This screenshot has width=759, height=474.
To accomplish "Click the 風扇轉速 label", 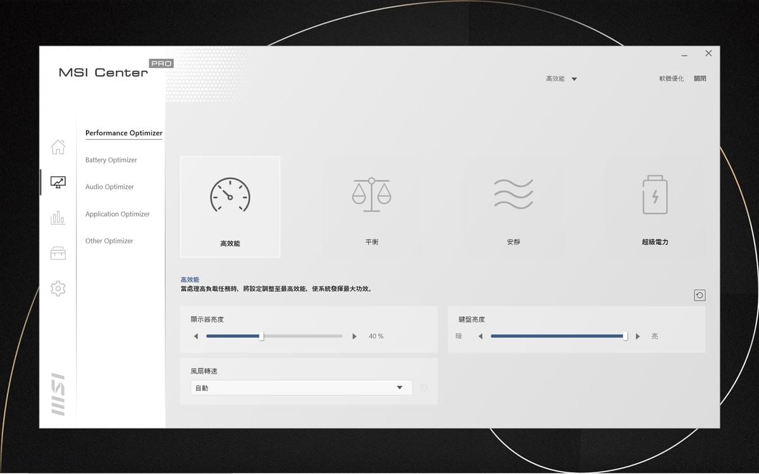I will (x=204, y=372).
